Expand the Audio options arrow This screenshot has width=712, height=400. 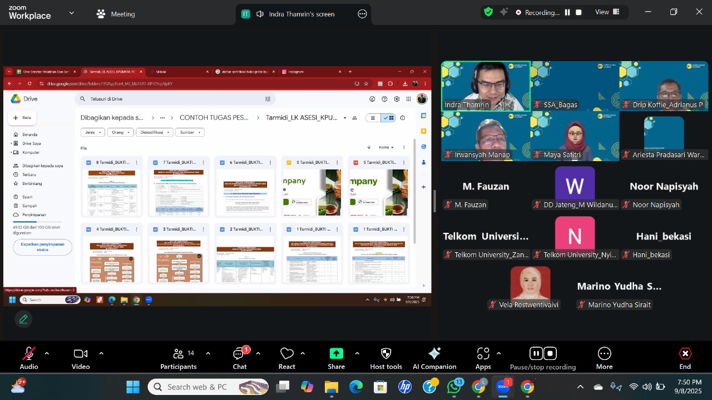pyautogui.click(x=47, y=353)
